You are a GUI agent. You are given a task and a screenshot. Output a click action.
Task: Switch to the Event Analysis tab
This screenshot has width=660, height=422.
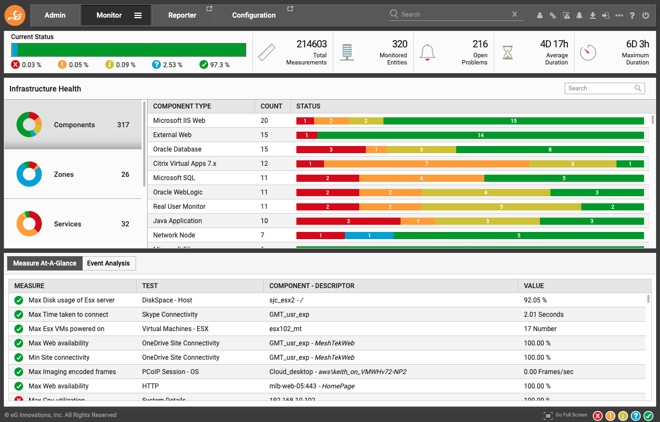pos(109,263)
